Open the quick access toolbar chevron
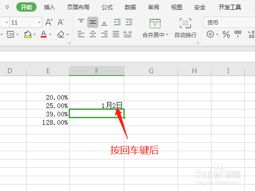The image size is (255, 191). click(x=7, y=7)
